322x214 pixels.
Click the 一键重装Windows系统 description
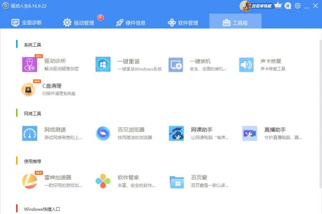pyautogui.click(x=140, y=69)
